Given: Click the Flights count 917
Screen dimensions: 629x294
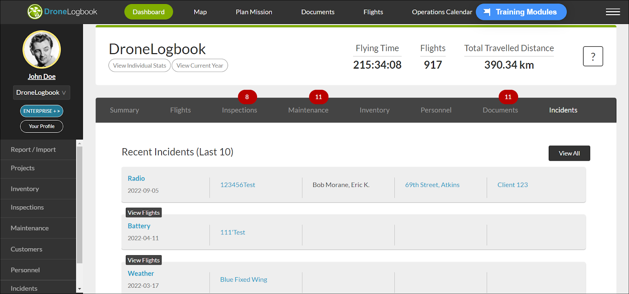Looking at the screenshot, I should 433,65.
